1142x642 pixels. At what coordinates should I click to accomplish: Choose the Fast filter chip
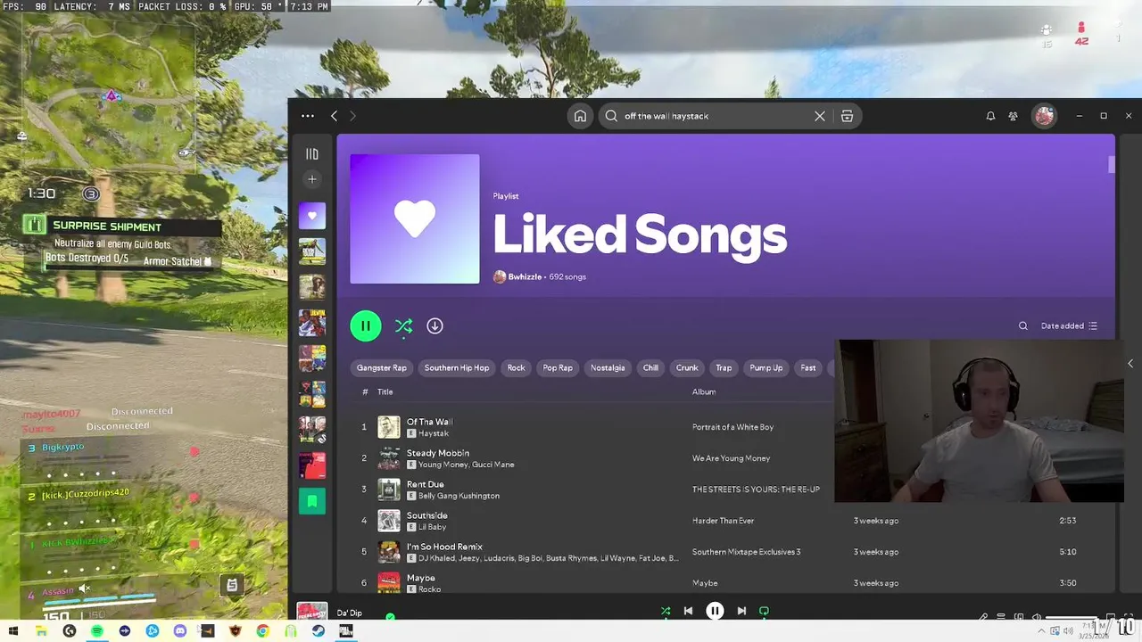808,367
